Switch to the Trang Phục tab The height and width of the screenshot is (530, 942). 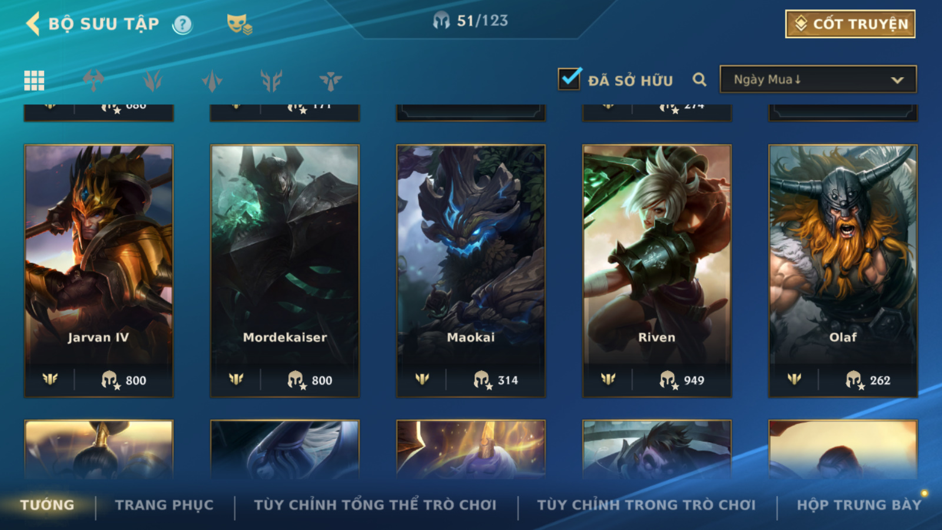[x=164, y=505]
